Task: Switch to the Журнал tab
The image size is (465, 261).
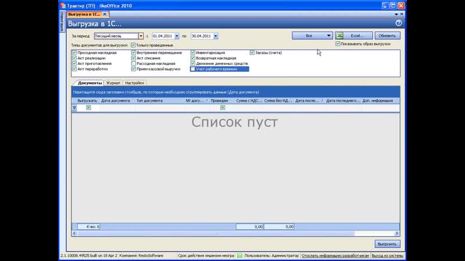Action: click(113, 83)
